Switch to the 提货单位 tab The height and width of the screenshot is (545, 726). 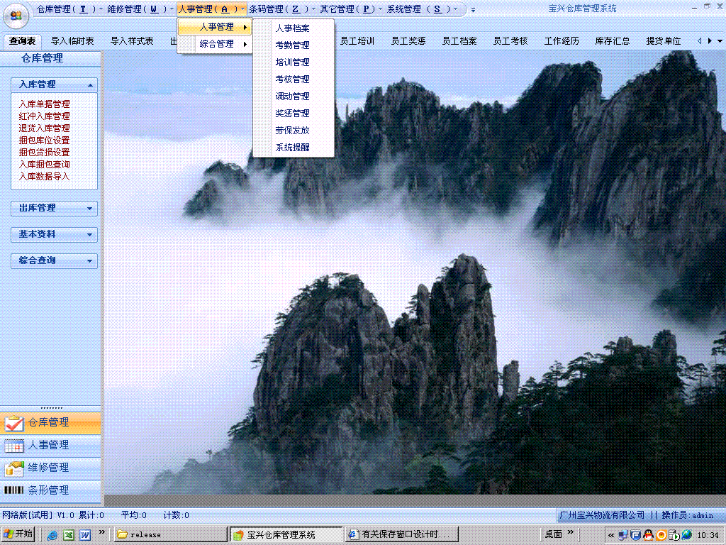tap(664, 41)
